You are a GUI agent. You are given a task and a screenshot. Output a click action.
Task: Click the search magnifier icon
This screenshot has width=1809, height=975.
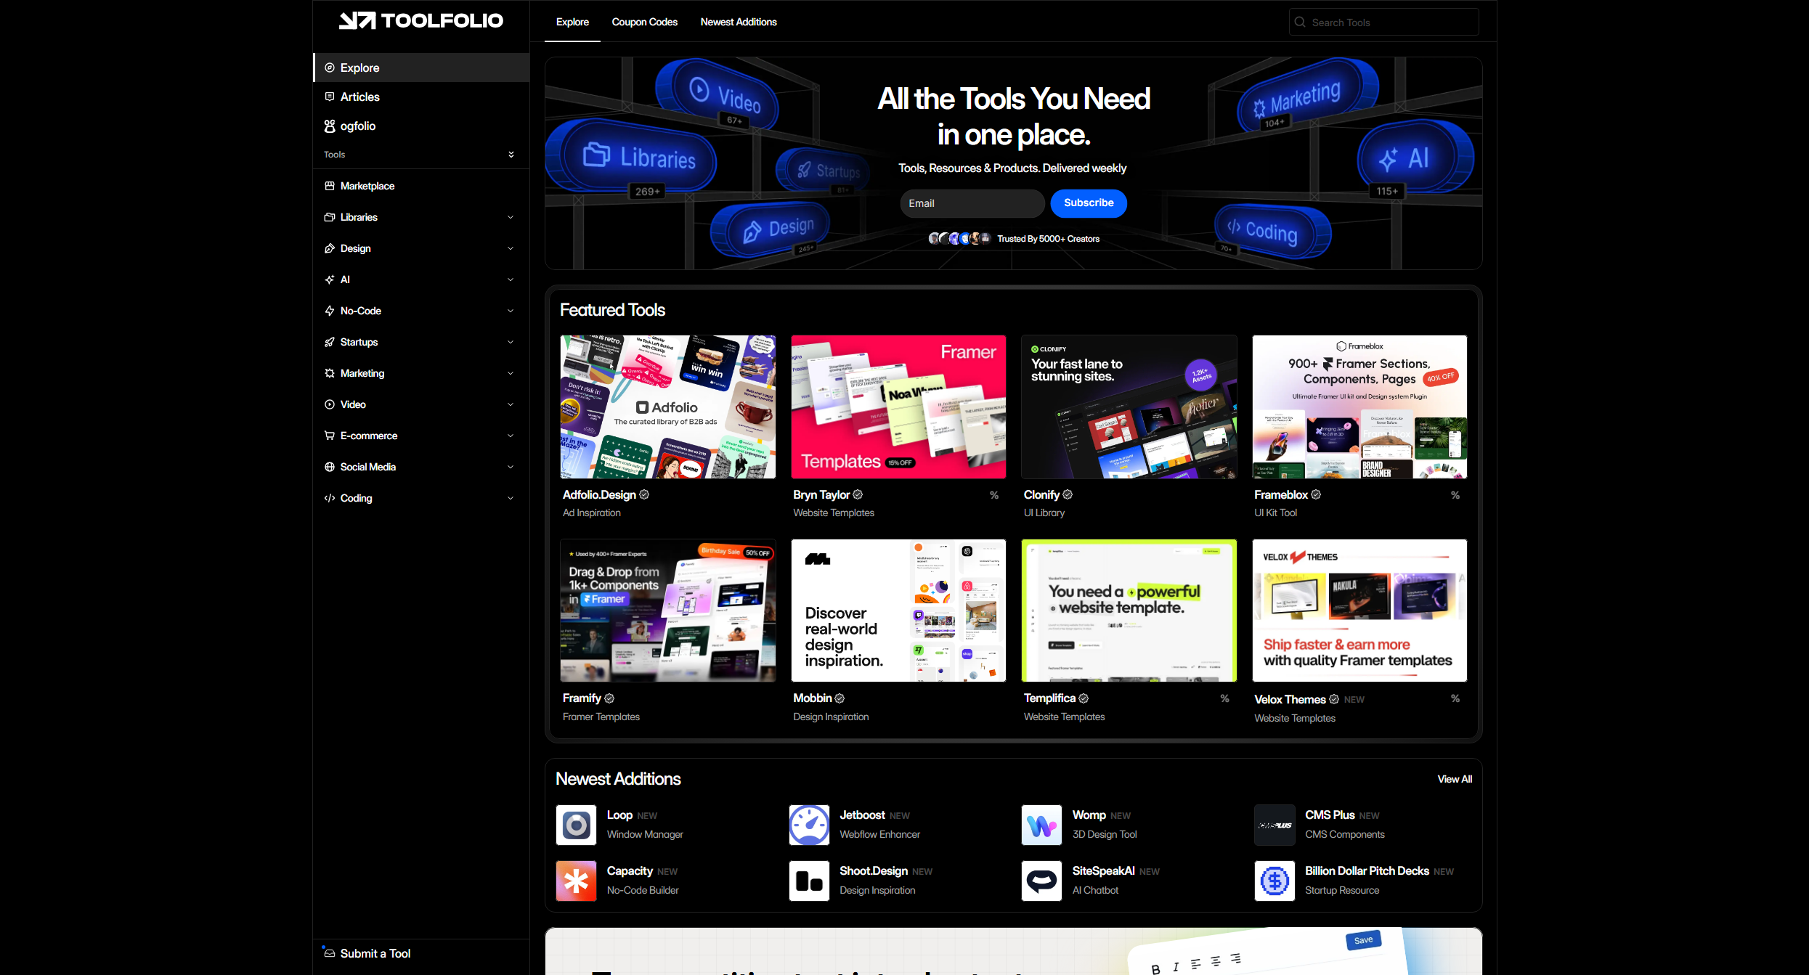click(x=1300, y=23)
